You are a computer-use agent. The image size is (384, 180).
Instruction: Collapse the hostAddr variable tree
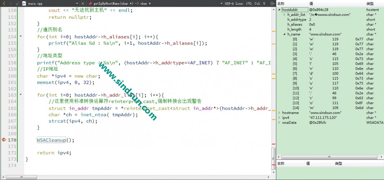coord(280,10)
